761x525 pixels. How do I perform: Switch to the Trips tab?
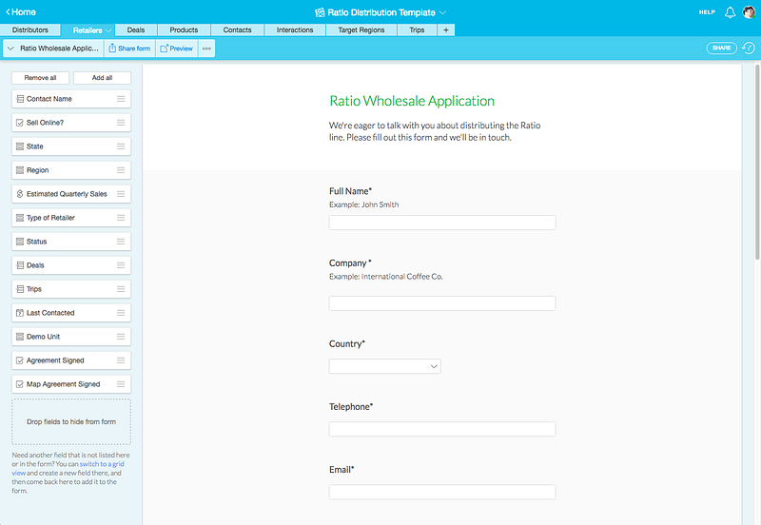click(417, 30)
